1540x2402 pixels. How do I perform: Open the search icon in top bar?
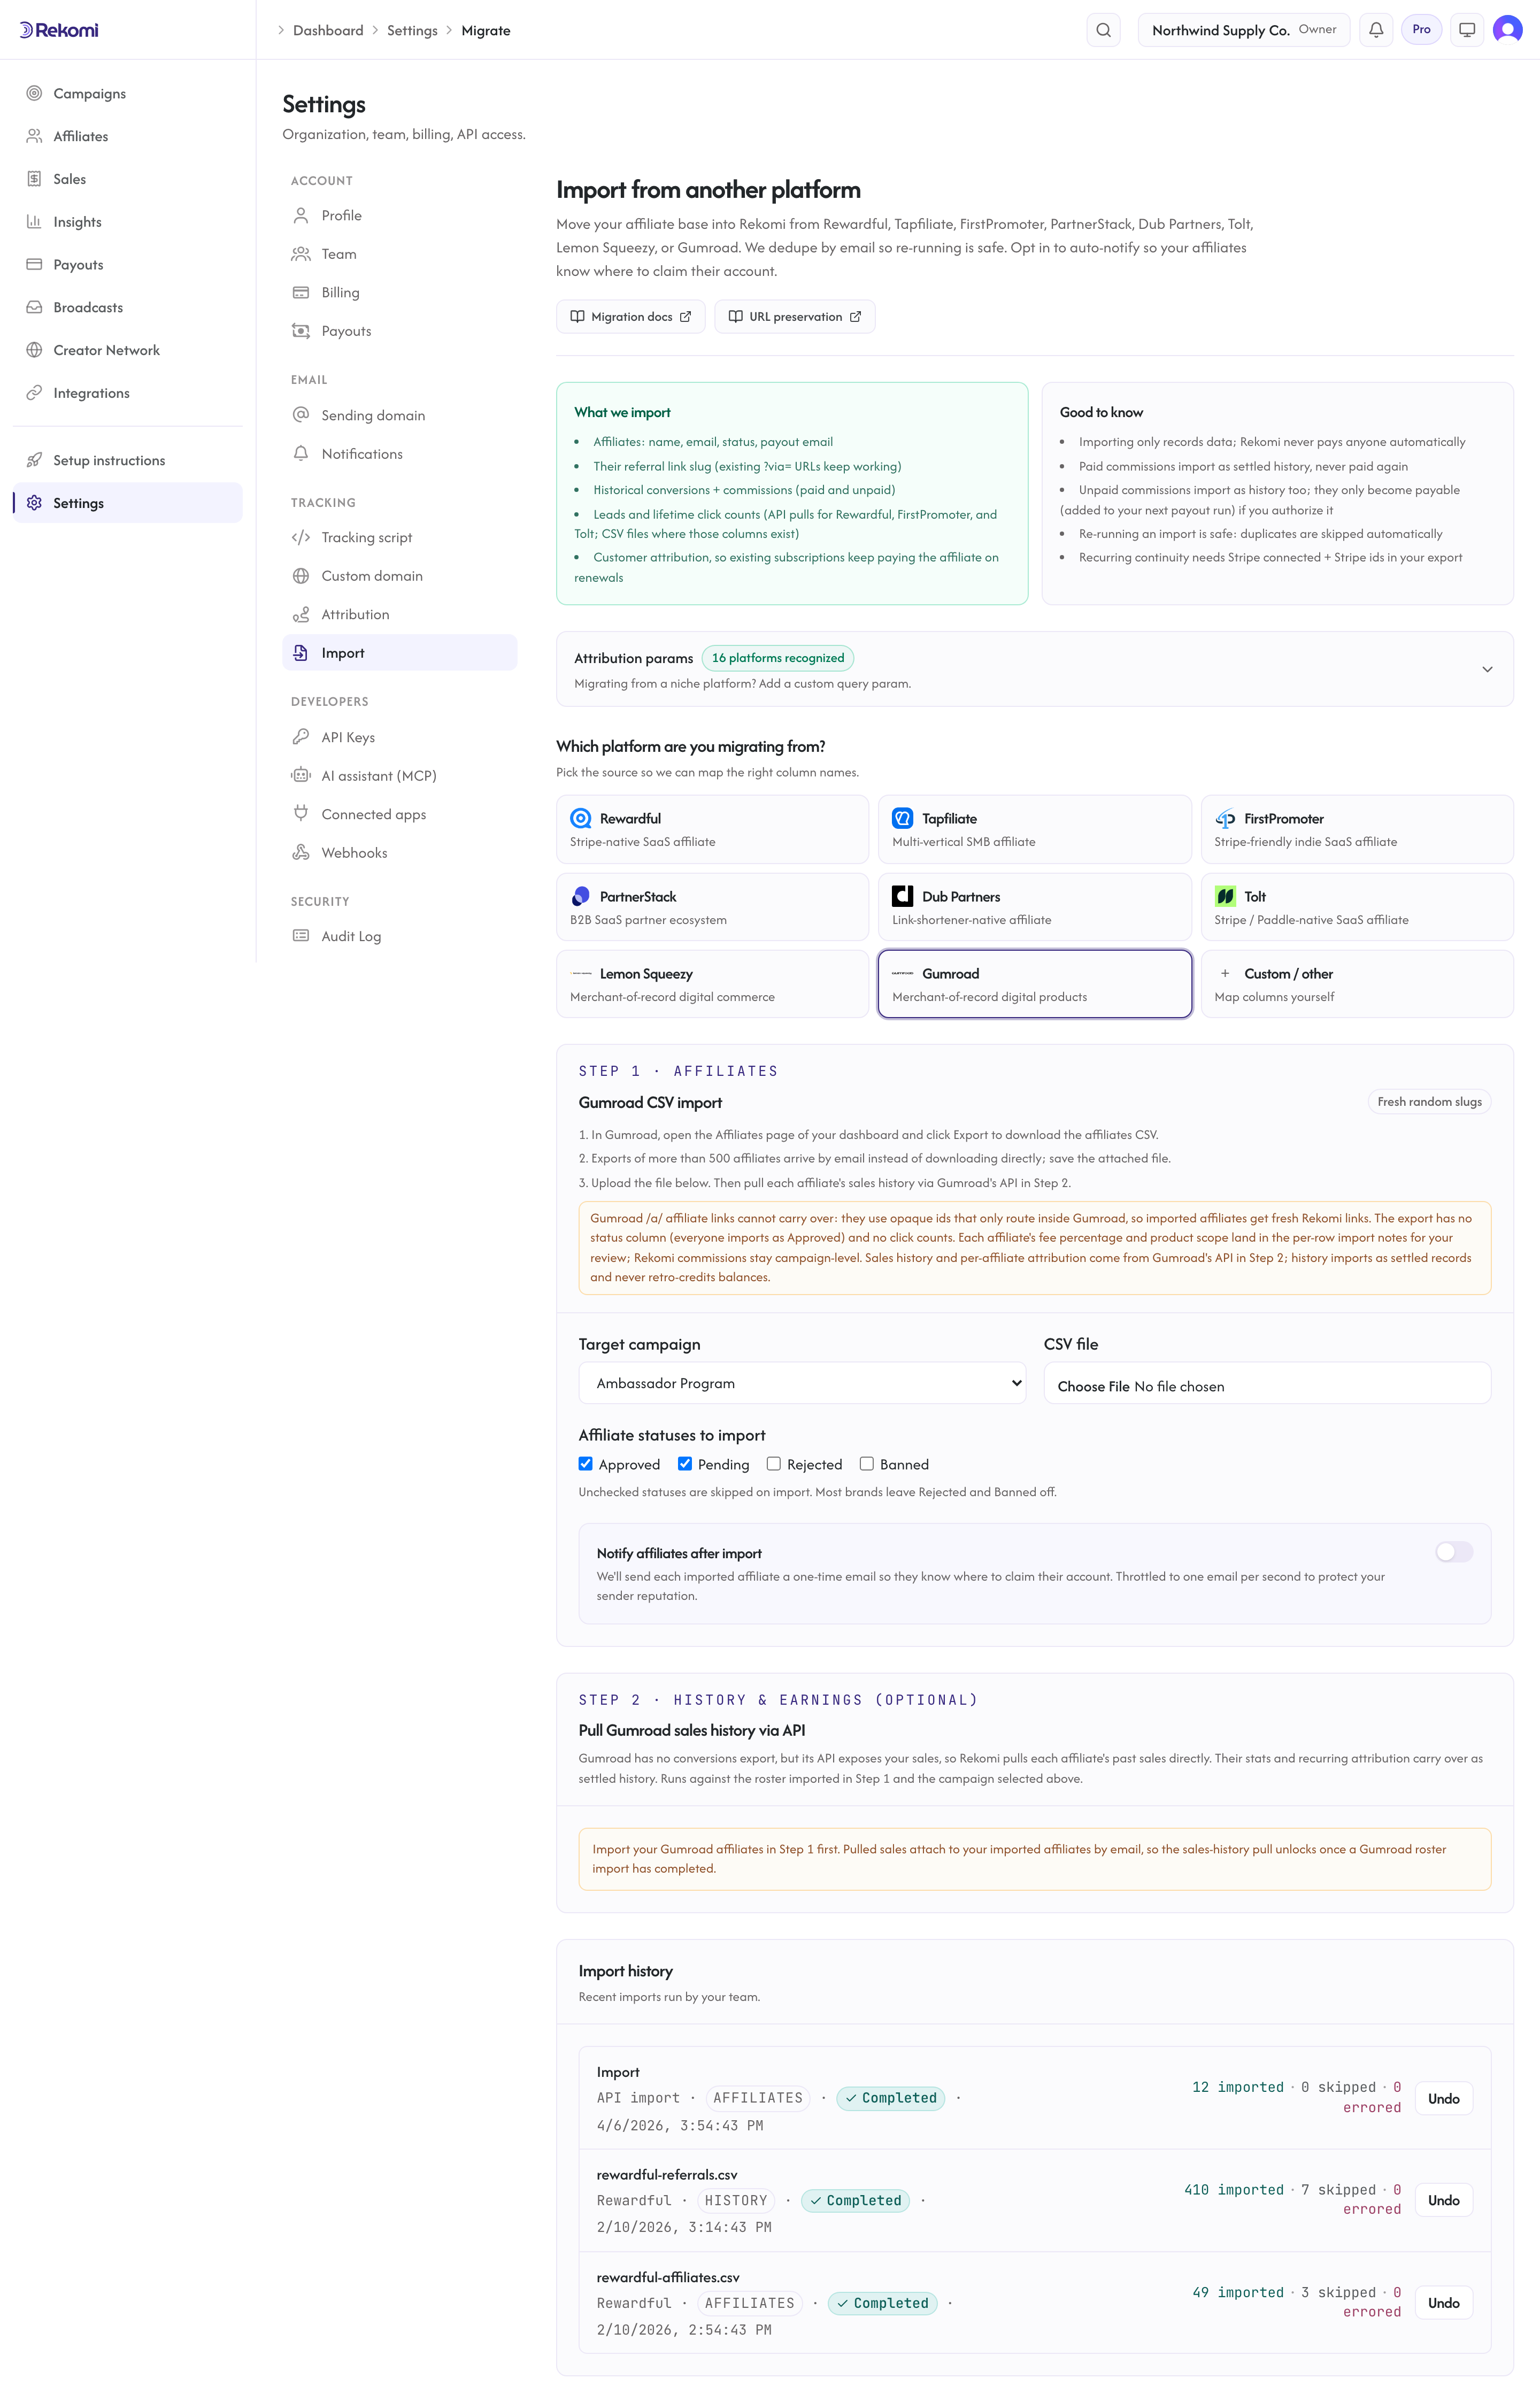coord(1103,30)
